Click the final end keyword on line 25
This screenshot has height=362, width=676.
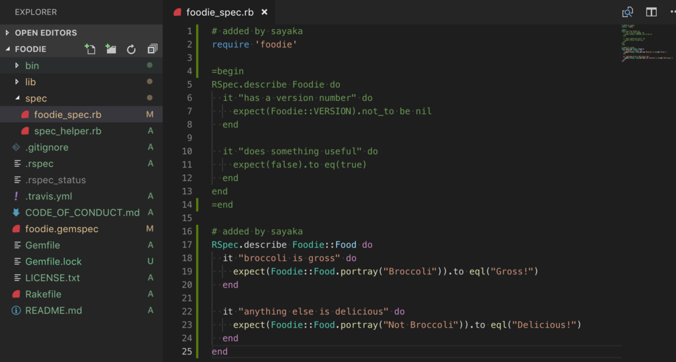219,351
